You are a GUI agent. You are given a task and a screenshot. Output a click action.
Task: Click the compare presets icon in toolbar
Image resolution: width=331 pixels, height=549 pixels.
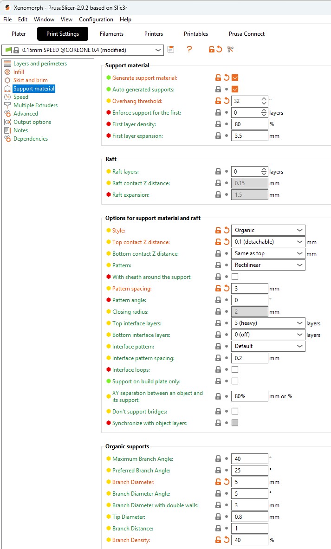point(230,49)
